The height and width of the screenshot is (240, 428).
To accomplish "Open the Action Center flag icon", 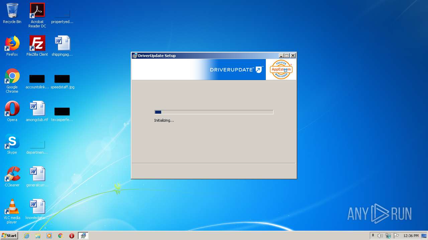I will pos(396,236).
